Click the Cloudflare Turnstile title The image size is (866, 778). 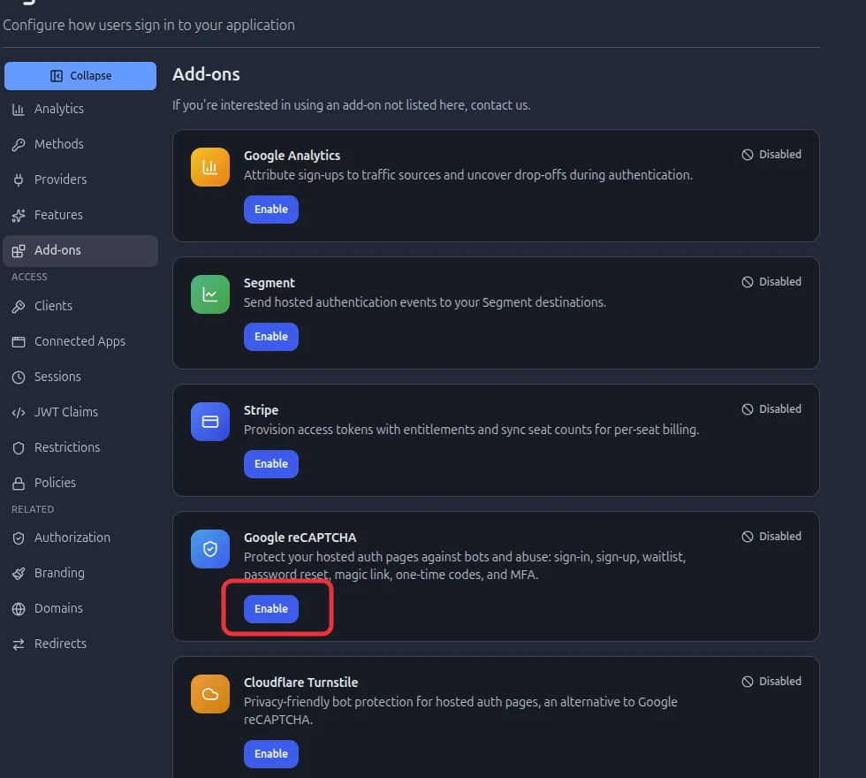click(x=301, y=683)
